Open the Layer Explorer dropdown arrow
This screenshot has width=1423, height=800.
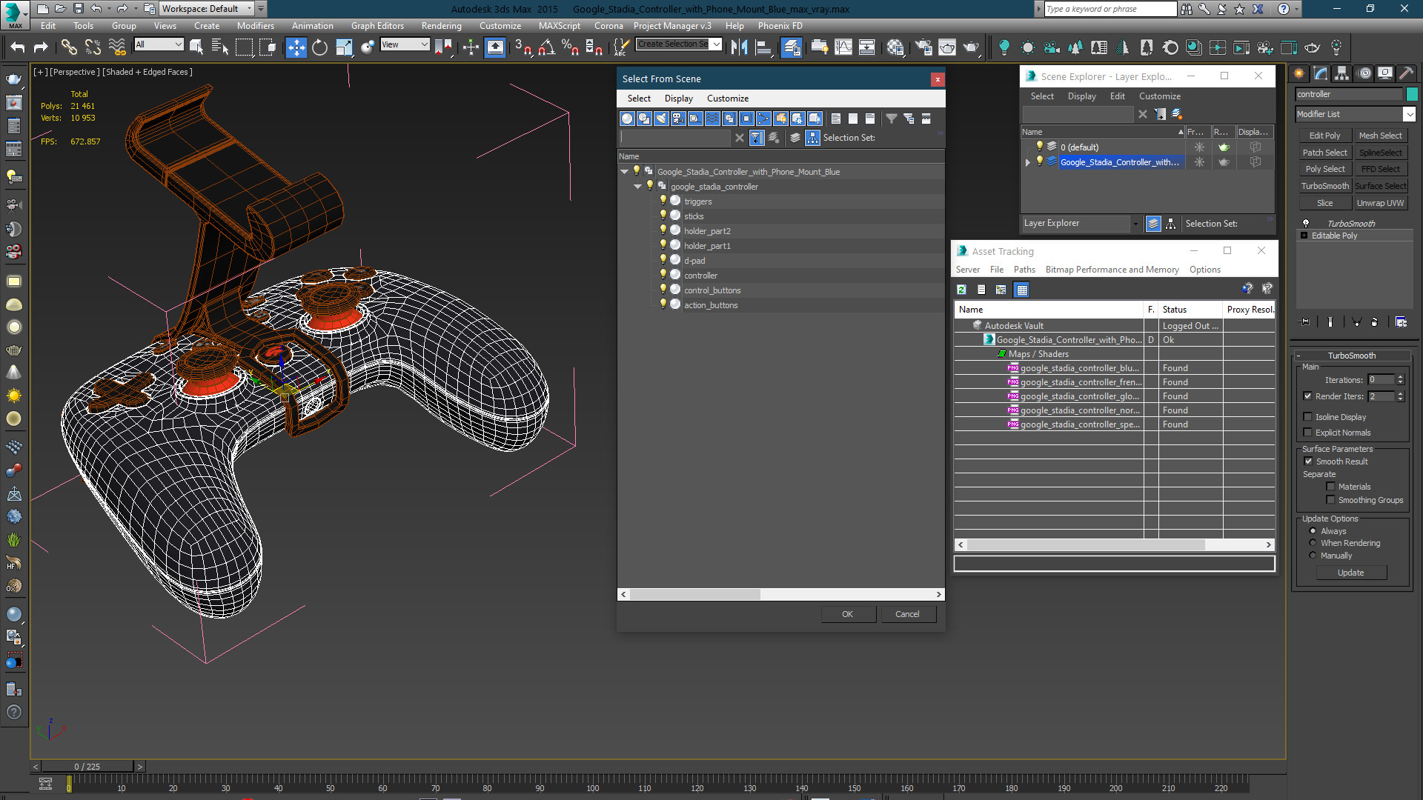[x=1135, y=224]
